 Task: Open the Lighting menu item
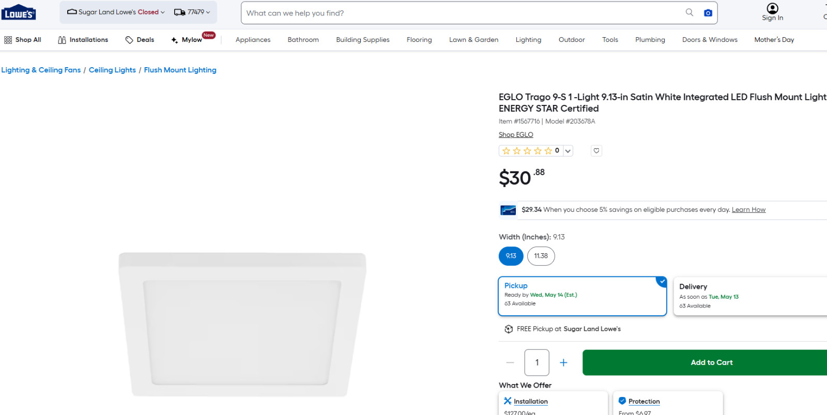click(528, 40)
